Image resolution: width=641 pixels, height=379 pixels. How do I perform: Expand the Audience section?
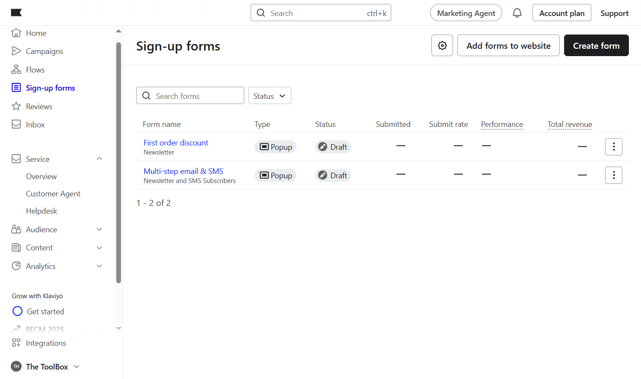pos(99,229)
